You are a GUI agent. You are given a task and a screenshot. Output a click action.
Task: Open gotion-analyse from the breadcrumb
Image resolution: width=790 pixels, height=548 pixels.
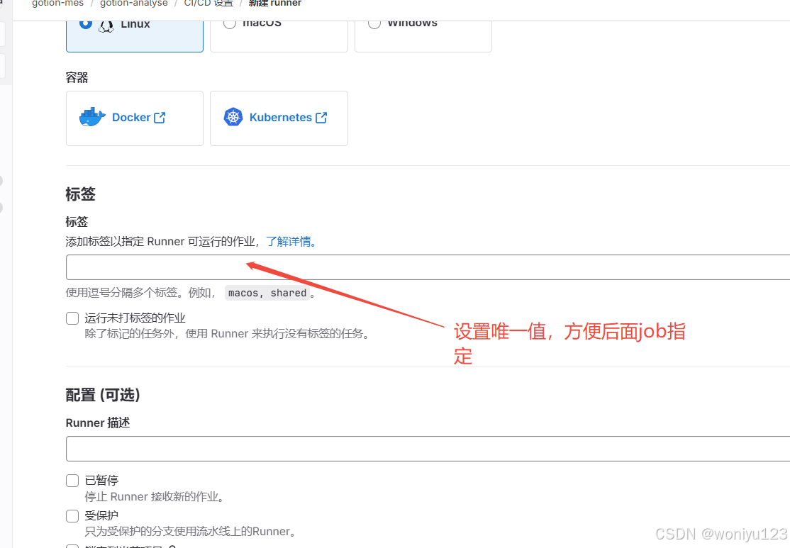click(x=133, y=4)
